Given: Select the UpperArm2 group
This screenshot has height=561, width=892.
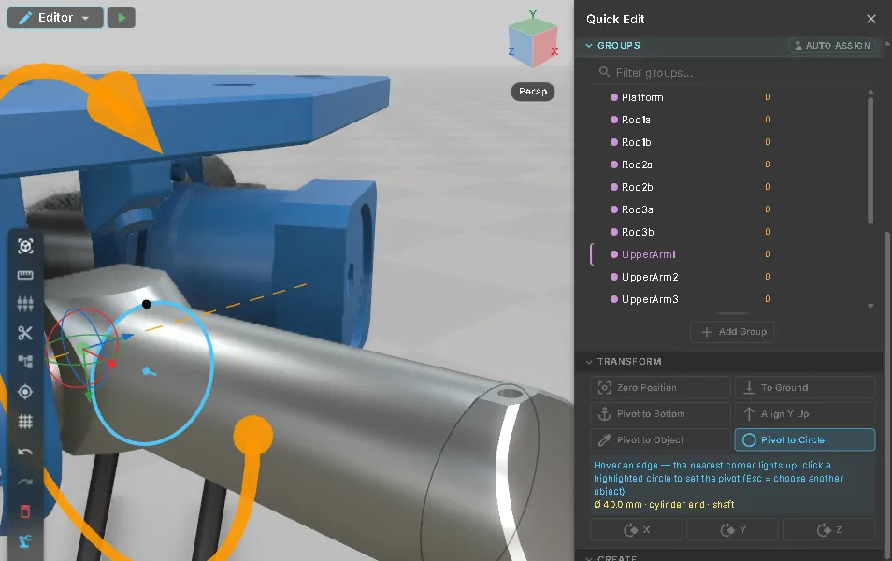Looking at the screenshot, I should [x=650, y=277].
